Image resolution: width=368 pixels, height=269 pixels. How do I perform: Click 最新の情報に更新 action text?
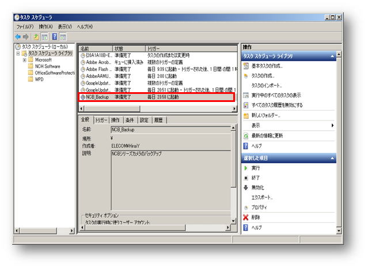pos(267,136)
